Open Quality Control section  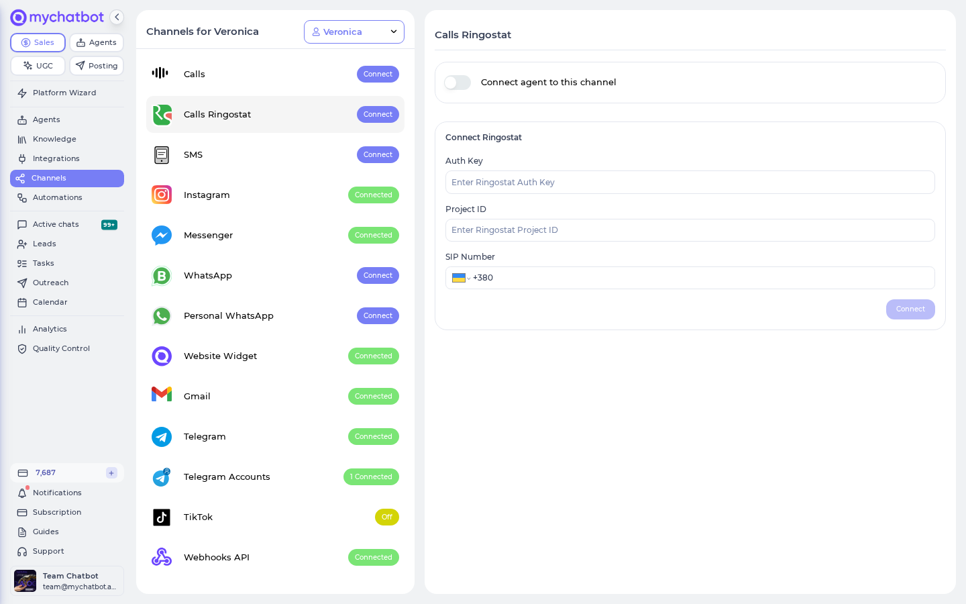[67, 348]
